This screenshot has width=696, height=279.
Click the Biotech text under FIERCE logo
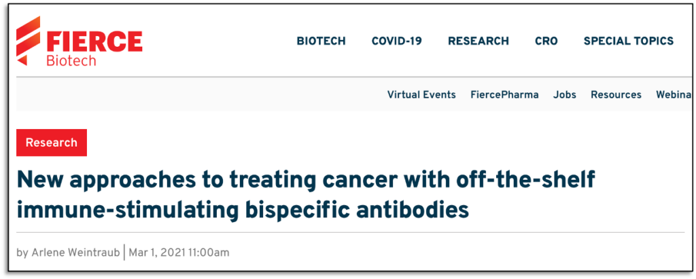71,61
